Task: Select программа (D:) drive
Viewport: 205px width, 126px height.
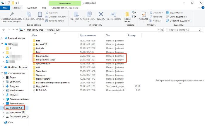Action: 17,112
